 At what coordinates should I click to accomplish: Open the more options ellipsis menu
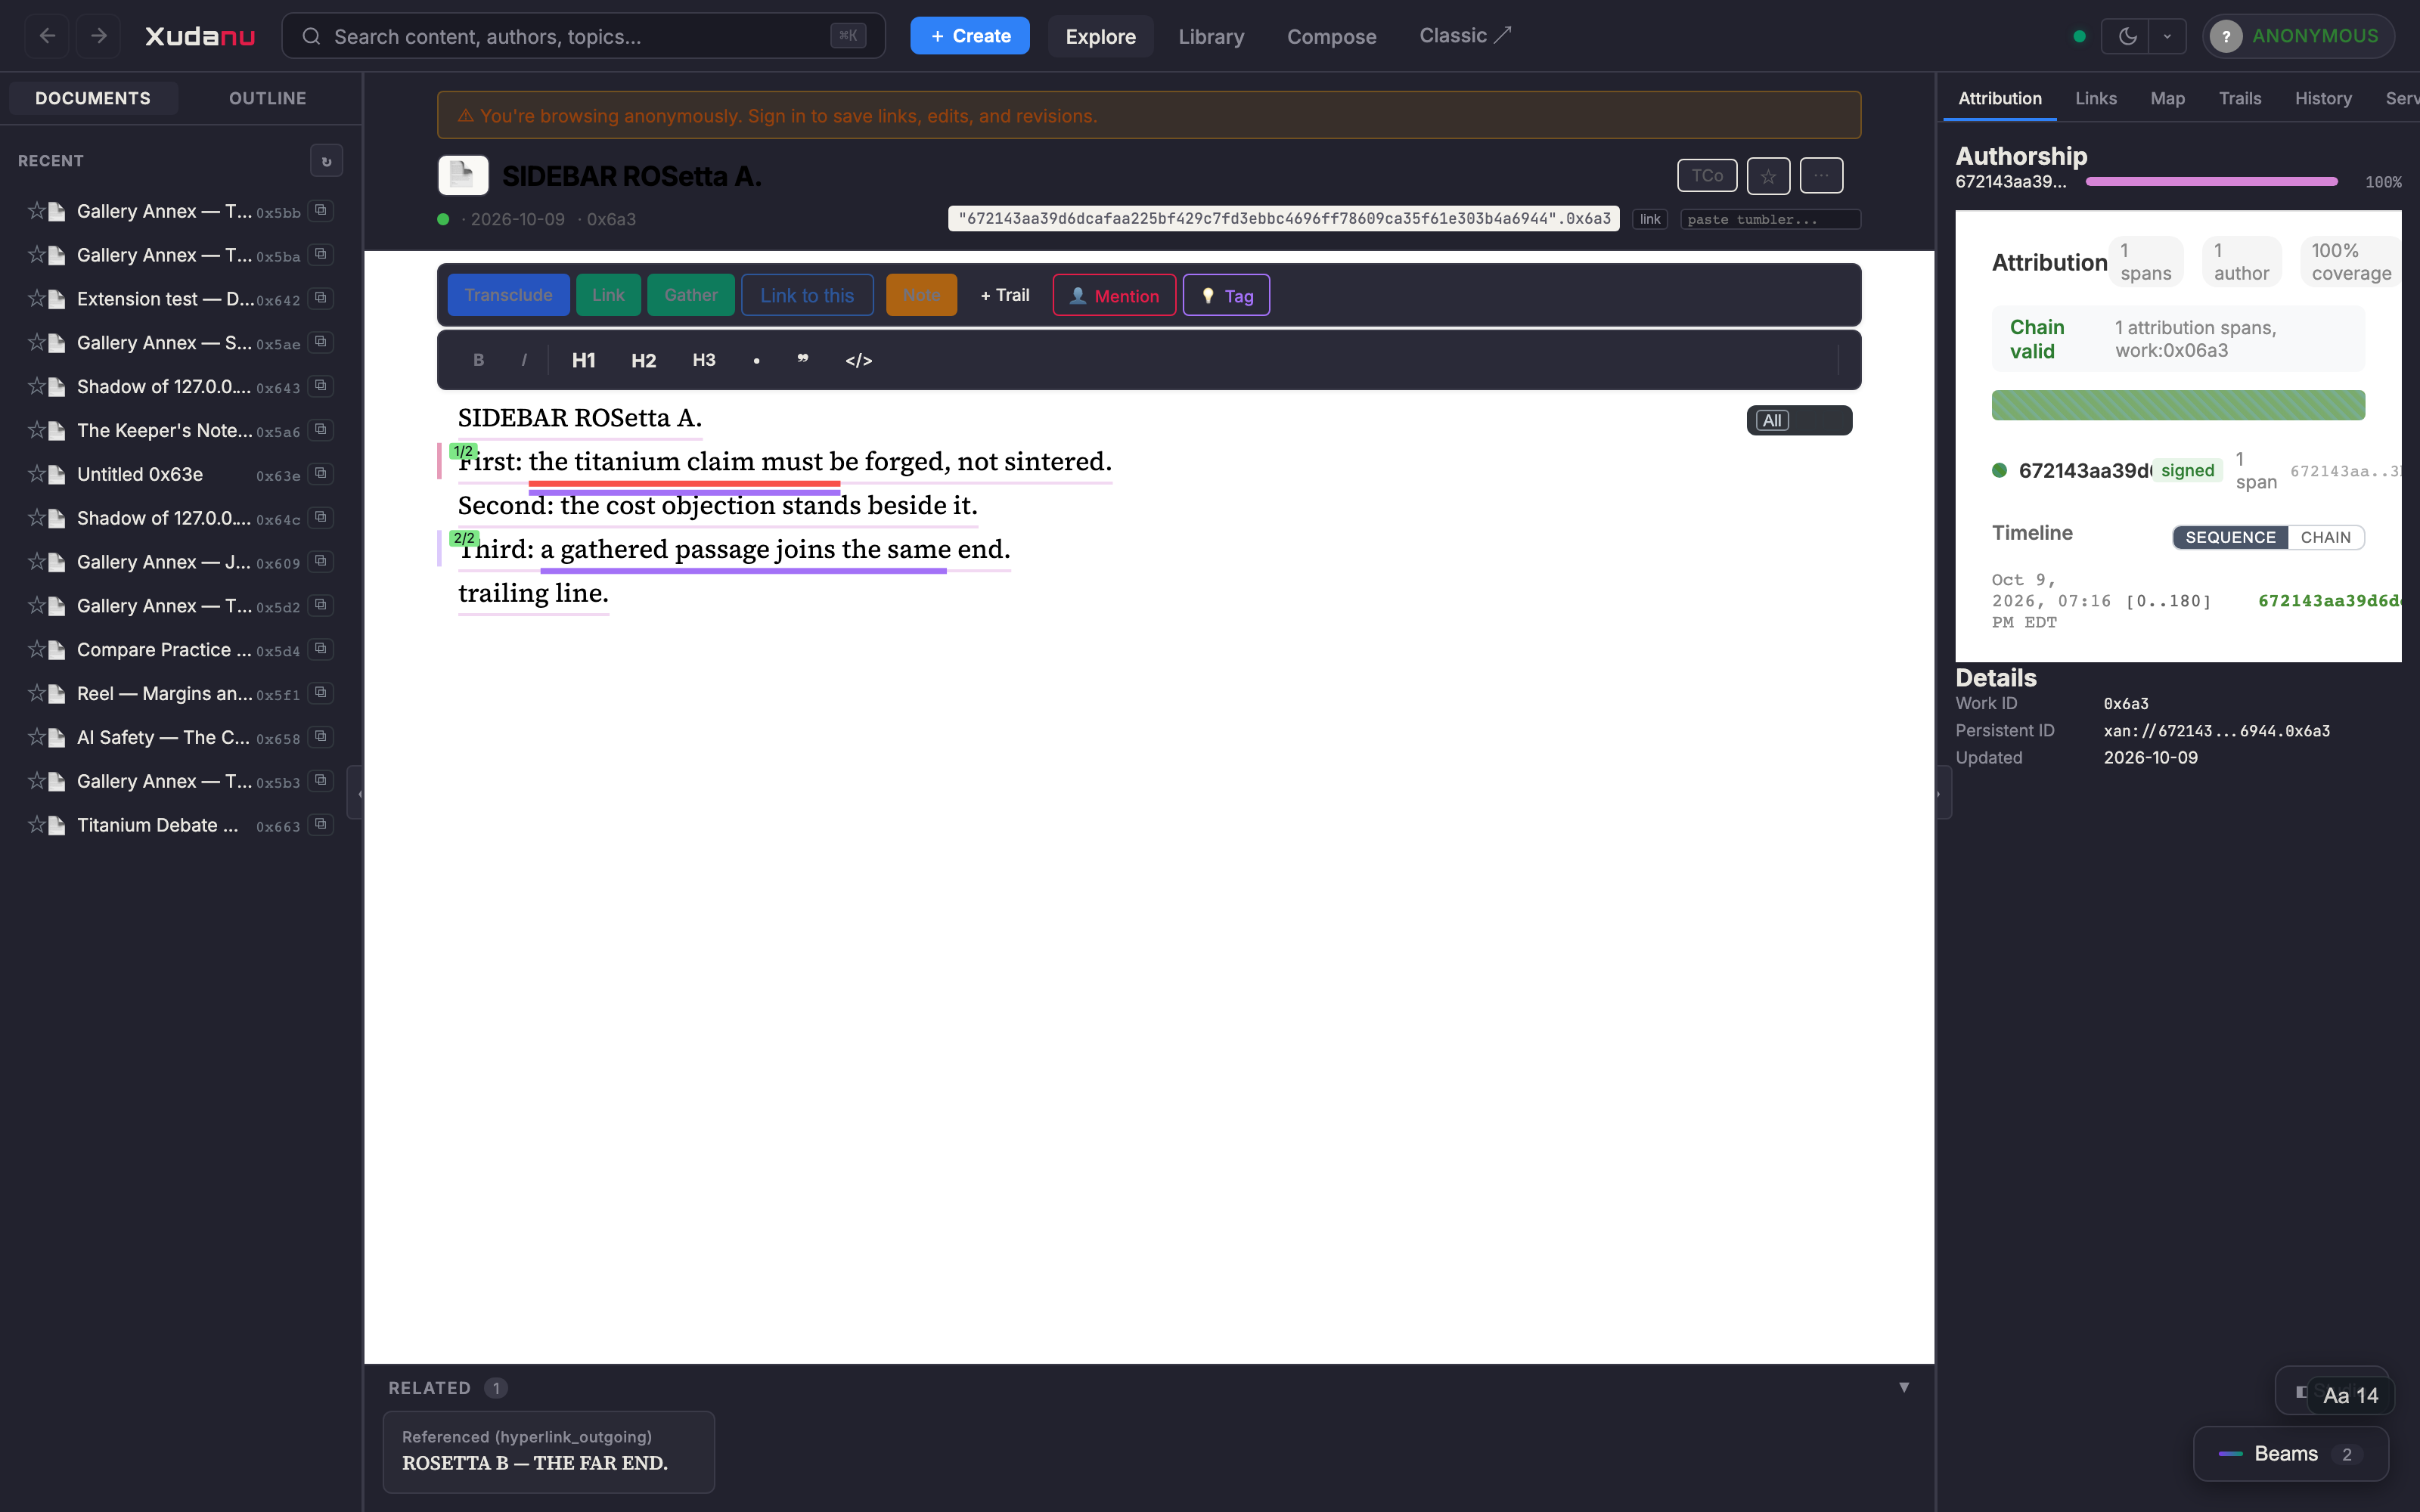[x=1821, y=176]
